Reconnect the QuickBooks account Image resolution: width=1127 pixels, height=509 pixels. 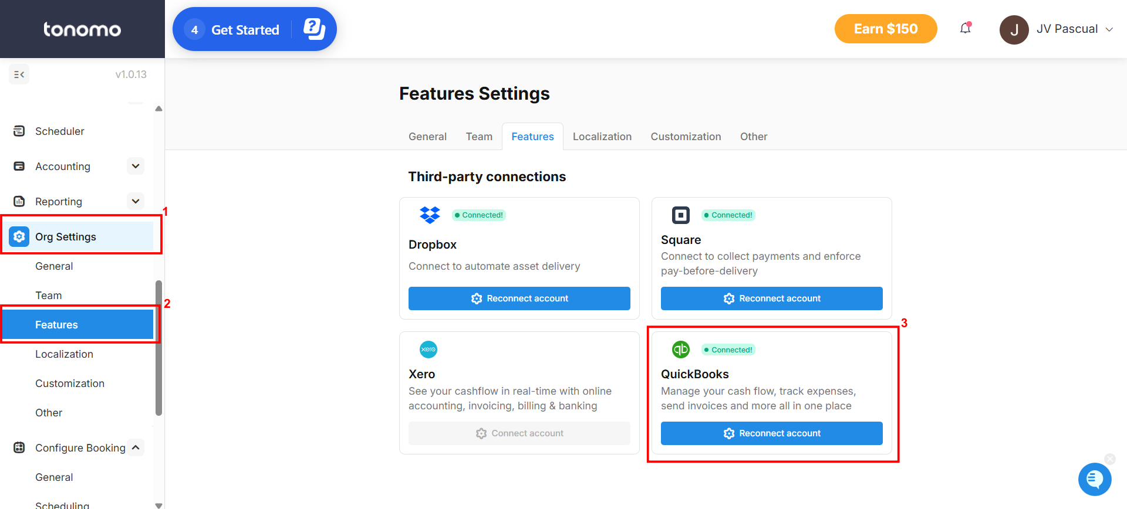772,433
